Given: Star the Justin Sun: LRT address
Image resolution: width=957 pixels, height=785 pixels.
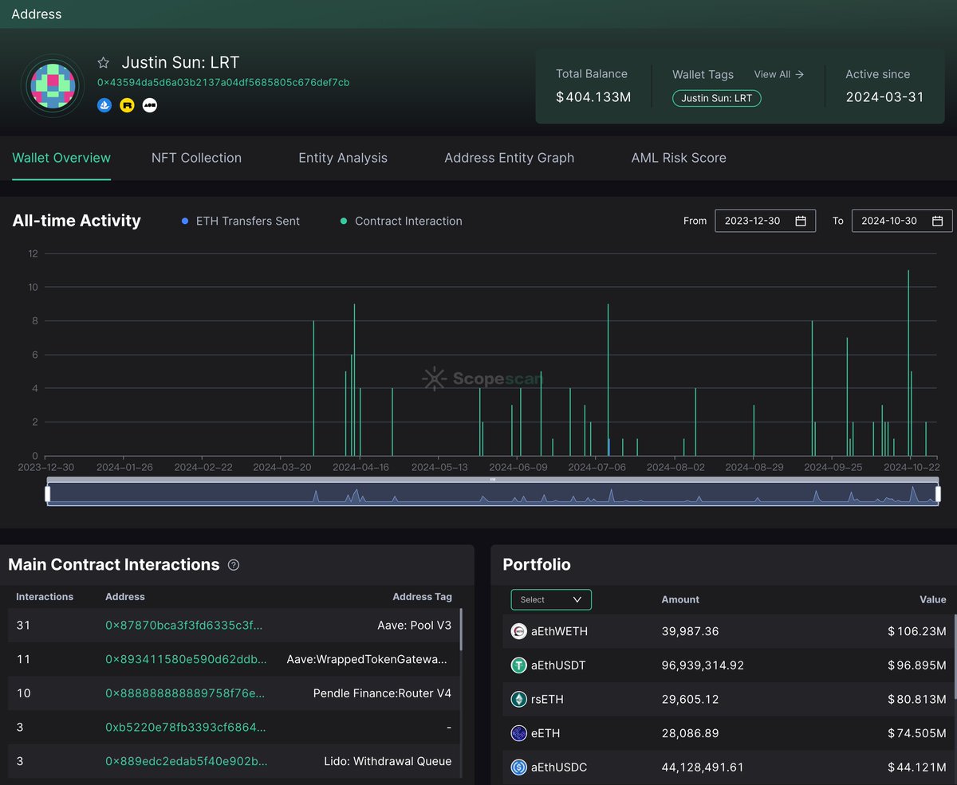Looking at the screenshot, I should 103,62.
